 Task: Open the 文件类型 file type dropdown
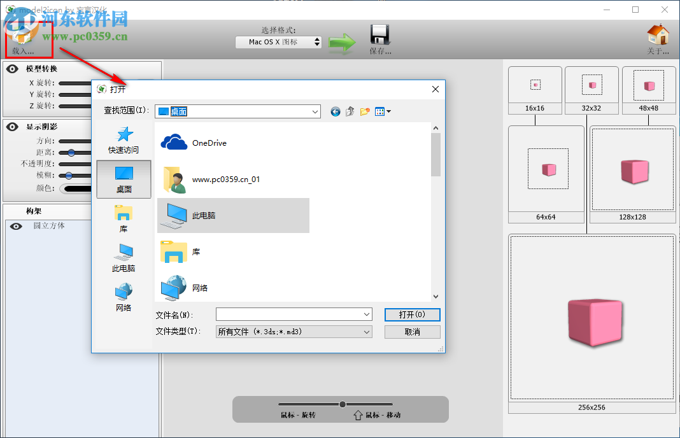point(366,331)
